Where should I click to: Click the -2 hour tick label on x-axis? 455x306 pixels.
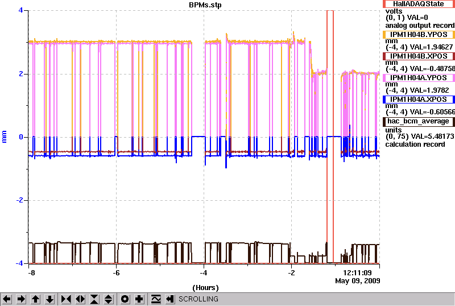pyautogui.click(x=291, y=273)
